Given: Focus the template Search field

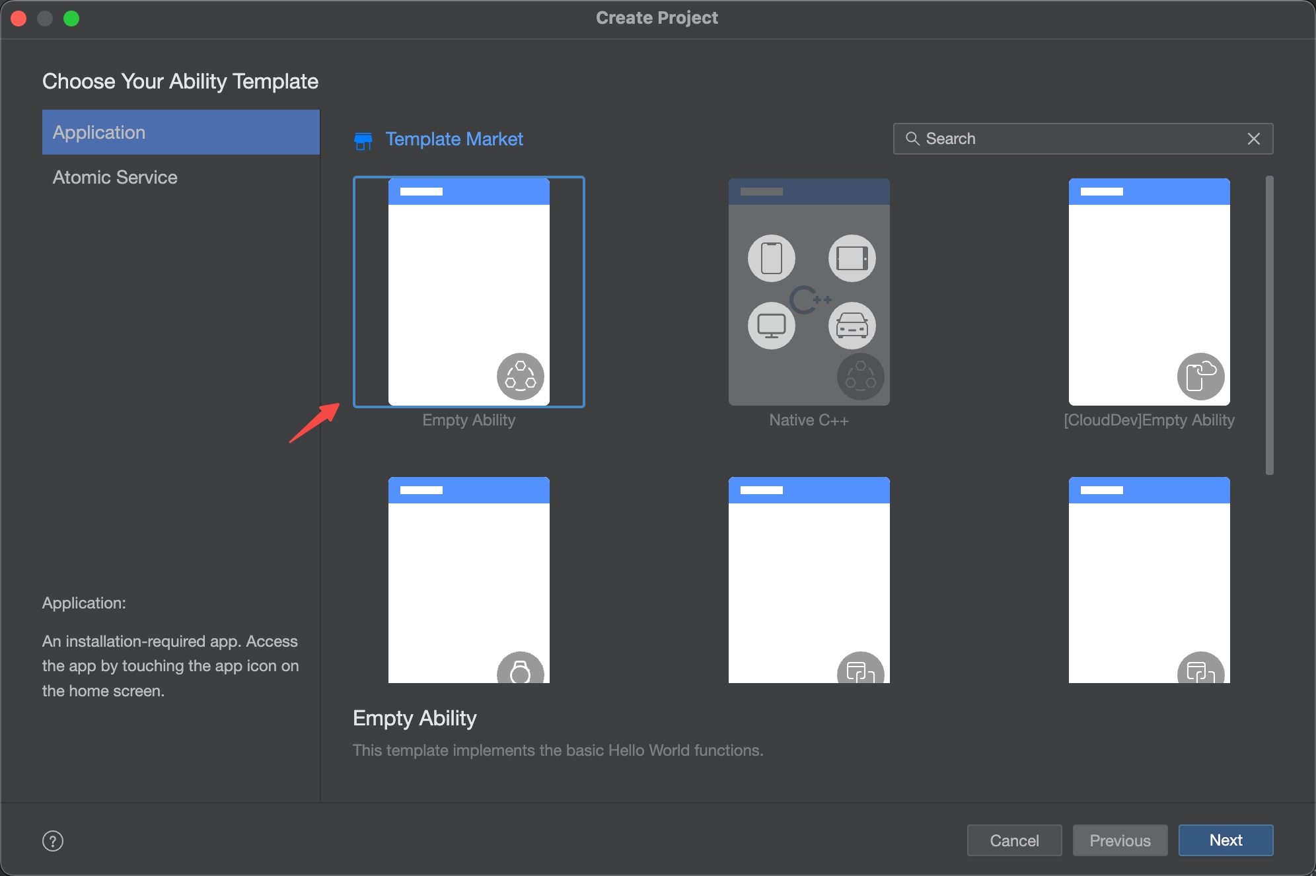Looking at the screenshot, I should pyautogui.click(x=1083, y=139).
